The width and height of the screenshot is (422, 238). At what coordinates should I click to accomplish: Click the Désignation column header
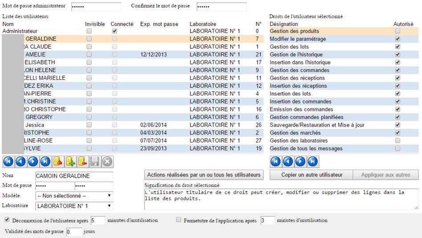tap(284, 24)
